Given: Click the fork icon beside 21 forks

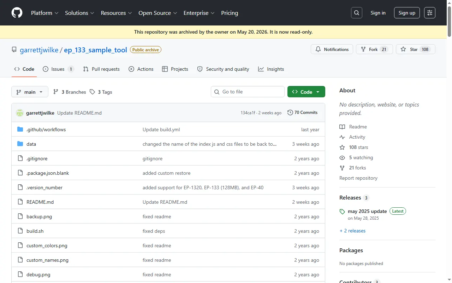Looking at the screenshot, I should click(342, 168).
